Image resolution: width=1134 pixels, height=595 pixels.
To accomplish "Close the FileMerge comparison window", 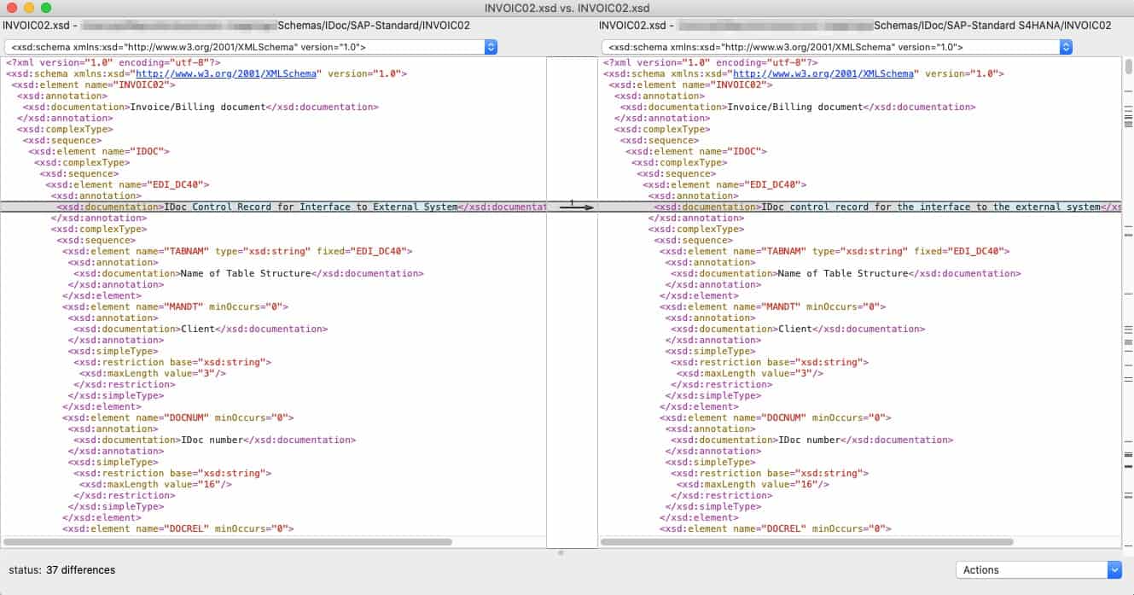I will coord(12,8).
